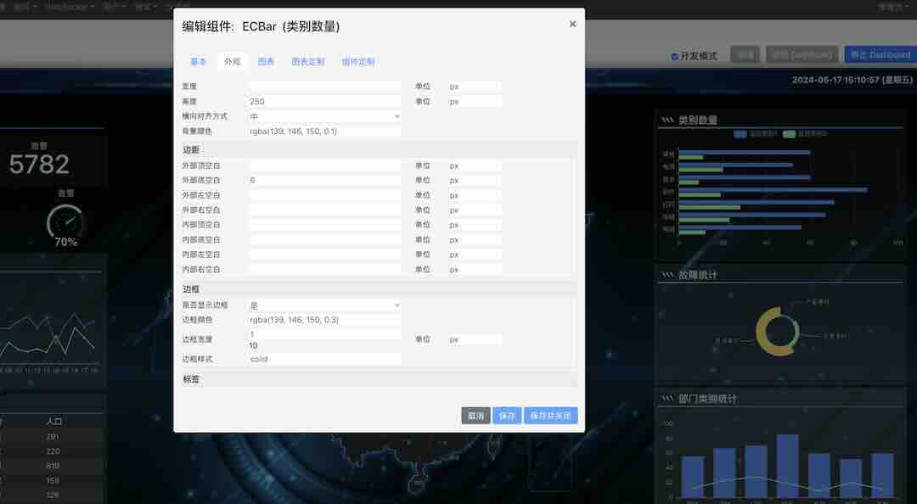Click the 保存 button
Screen dimensions: 917x504
tap(507, 416)
